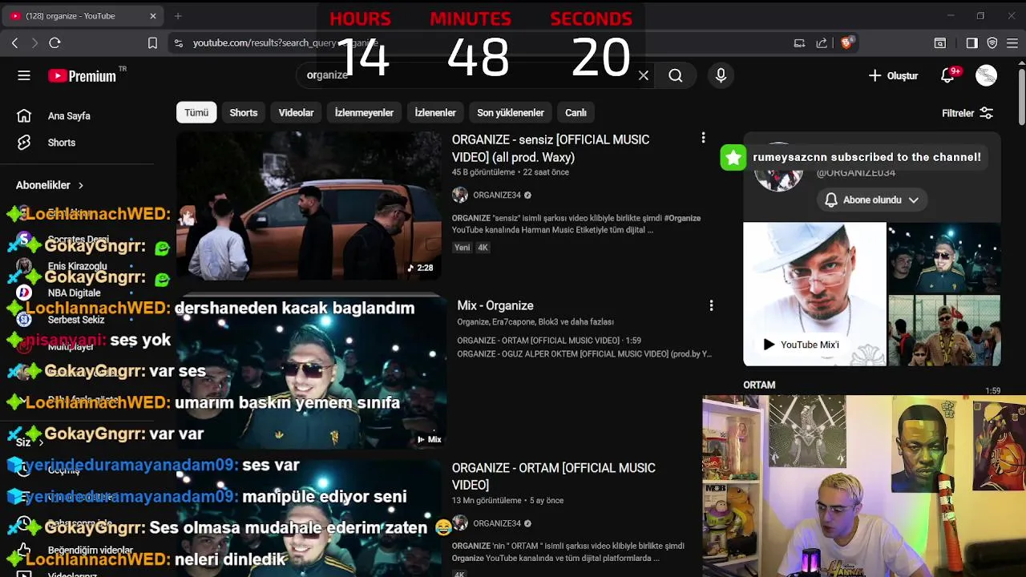
Task: Select the Videolar filter chip
Action: tap(296, 113)
